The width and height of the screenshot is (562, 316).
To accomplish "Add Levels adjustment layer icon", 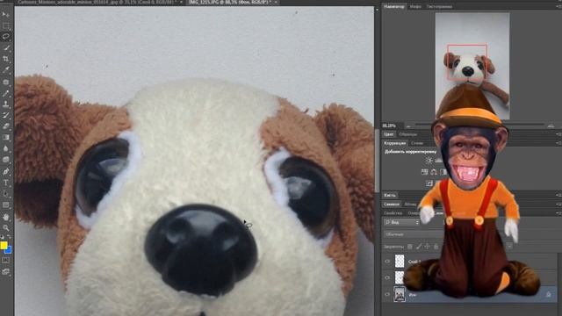I will (438, 161).
